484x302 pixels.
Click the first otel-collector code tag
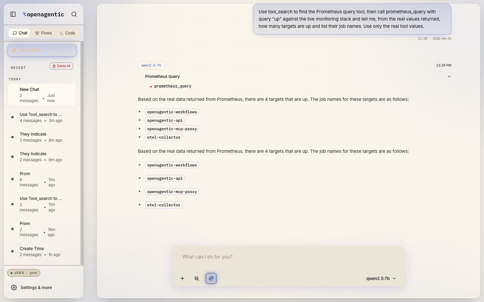tap(164, 137)
